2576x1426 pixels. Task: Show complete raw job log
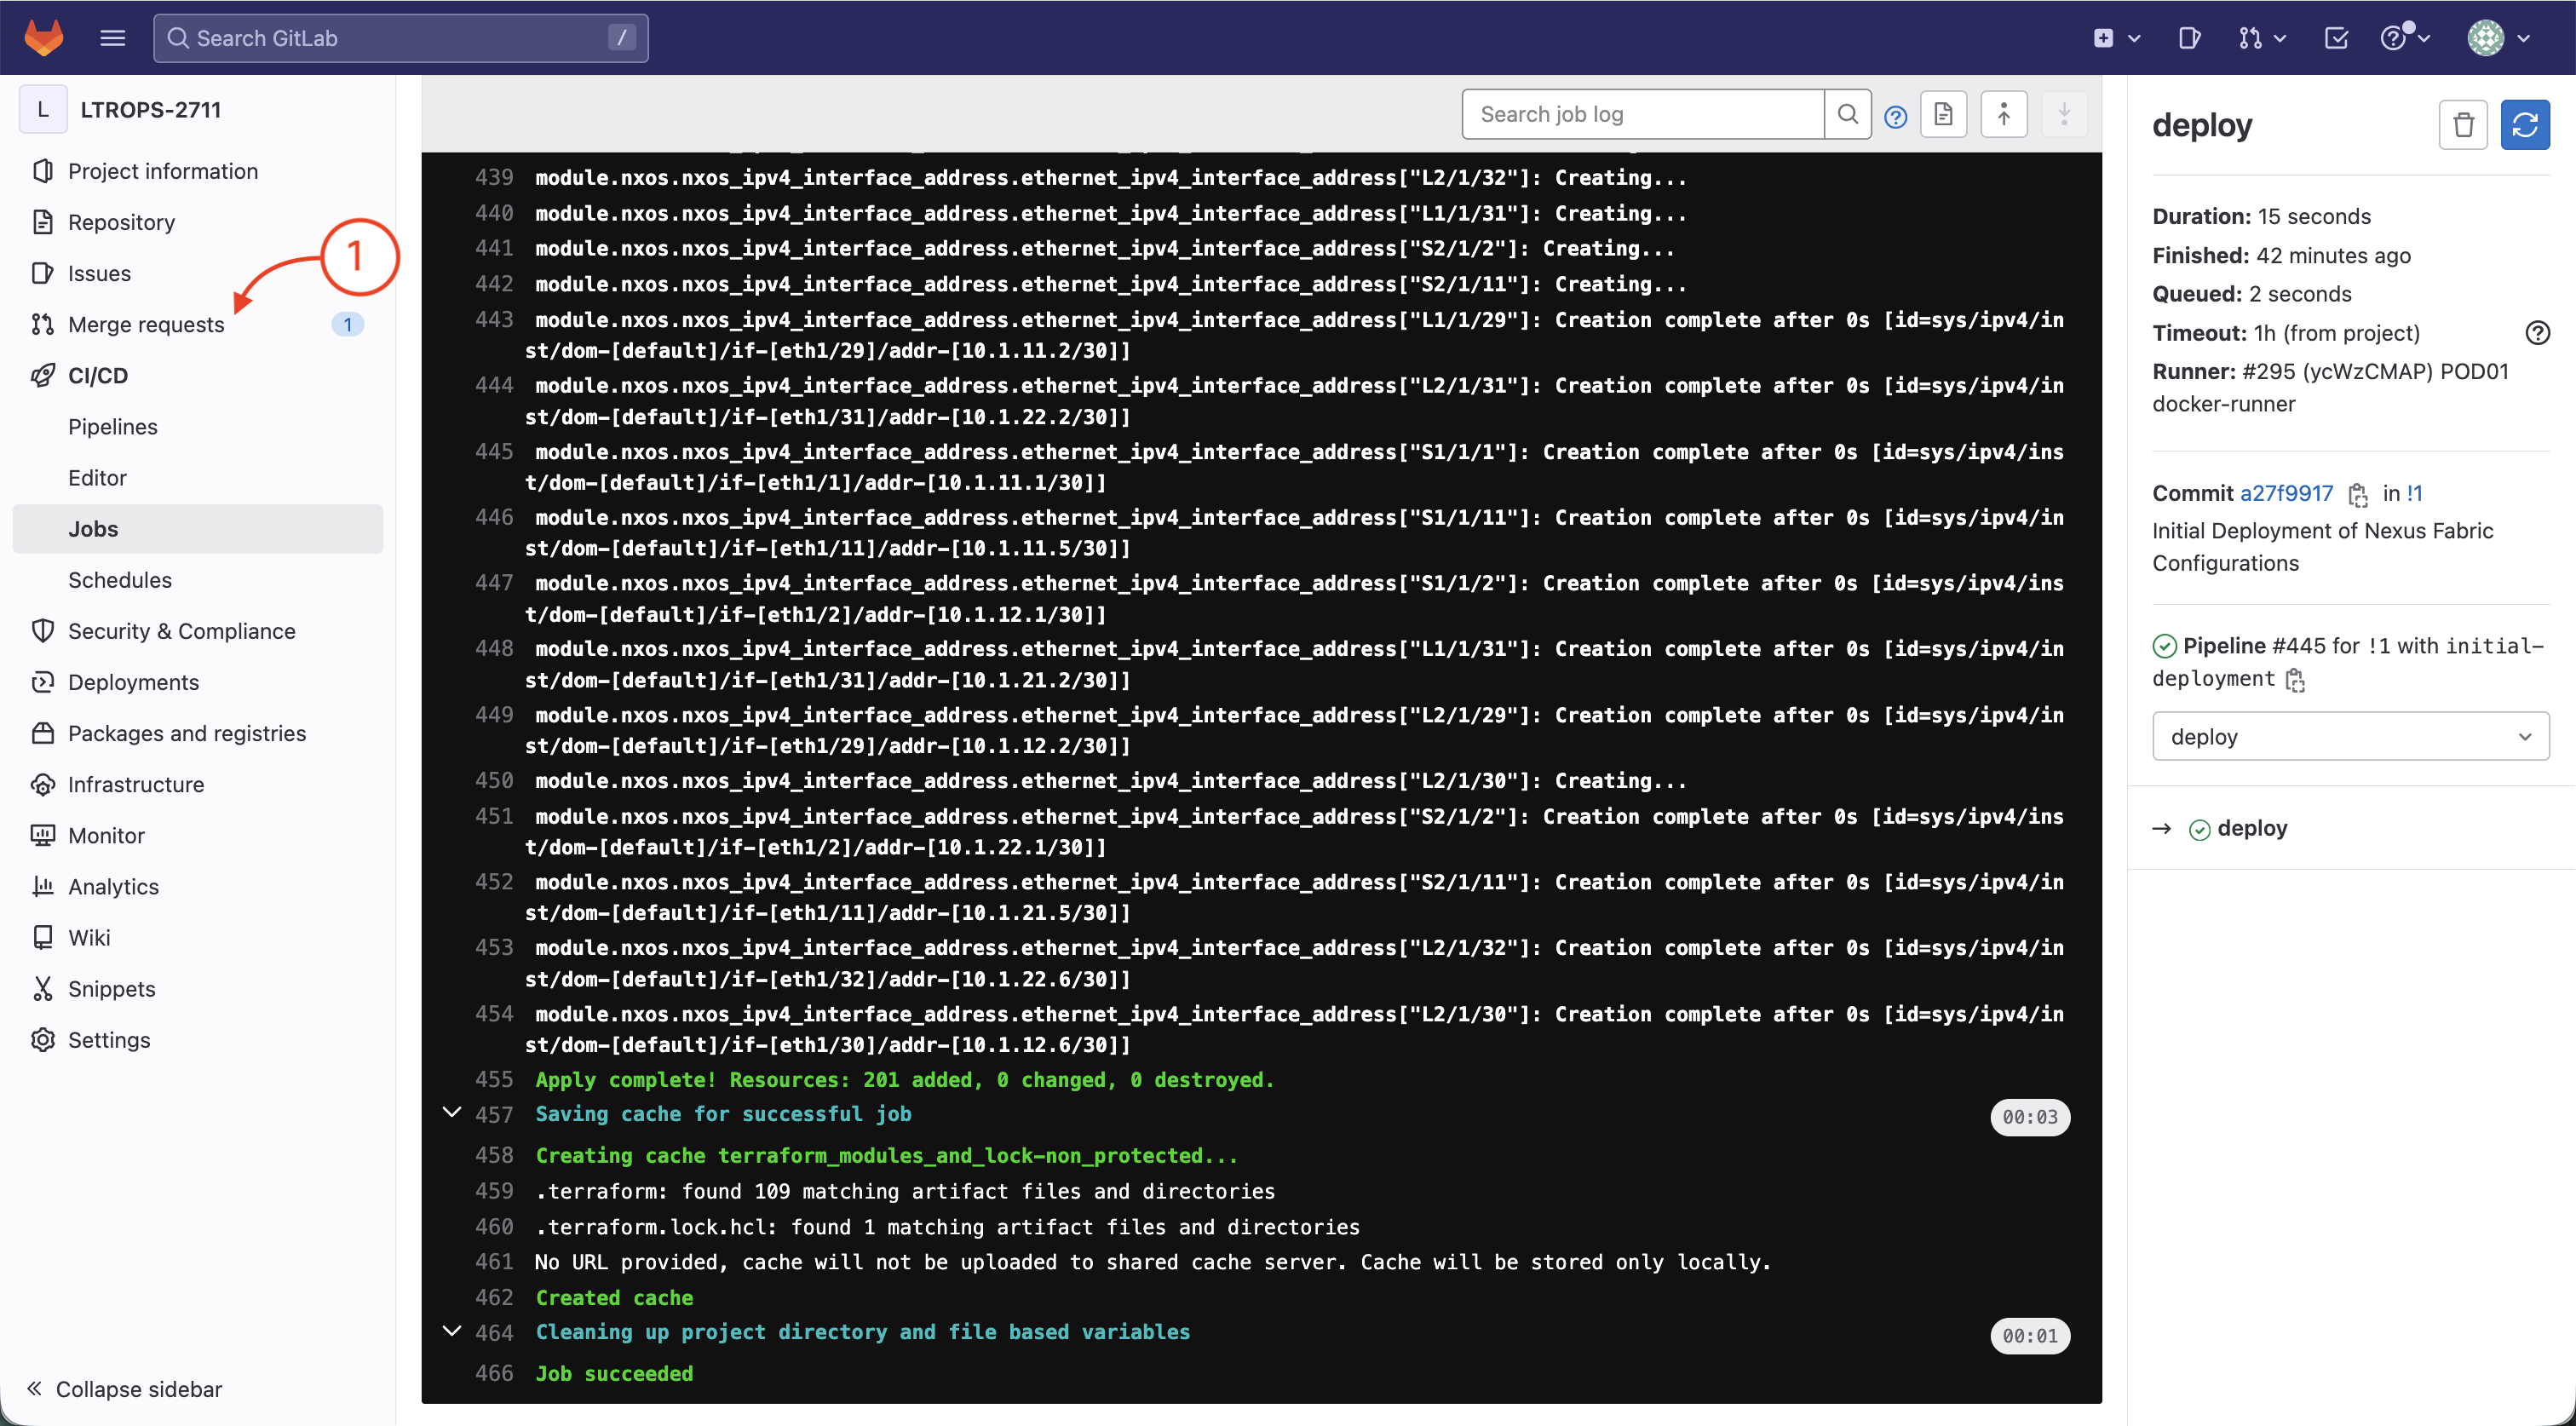click(1943, 115)
